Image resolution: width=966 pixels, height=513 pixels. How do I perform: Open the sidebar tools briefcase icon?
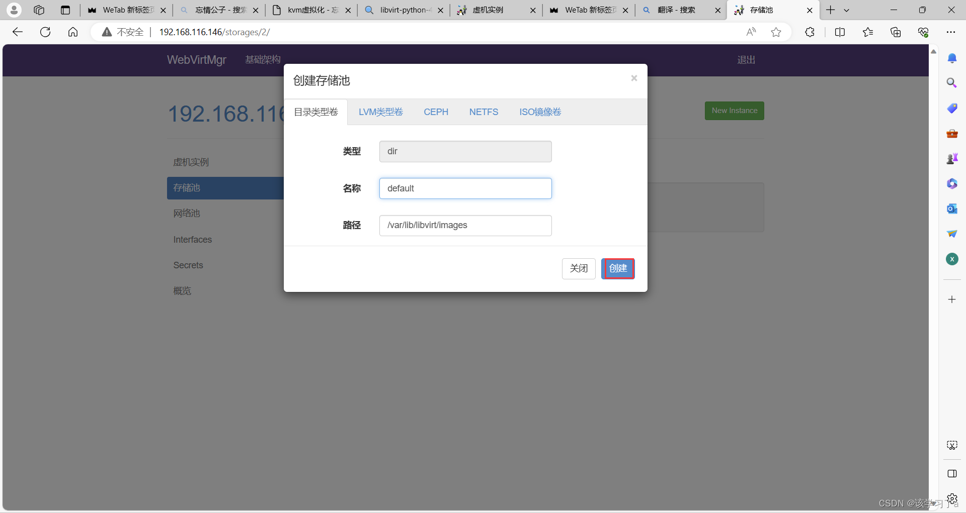coord(952,133)
